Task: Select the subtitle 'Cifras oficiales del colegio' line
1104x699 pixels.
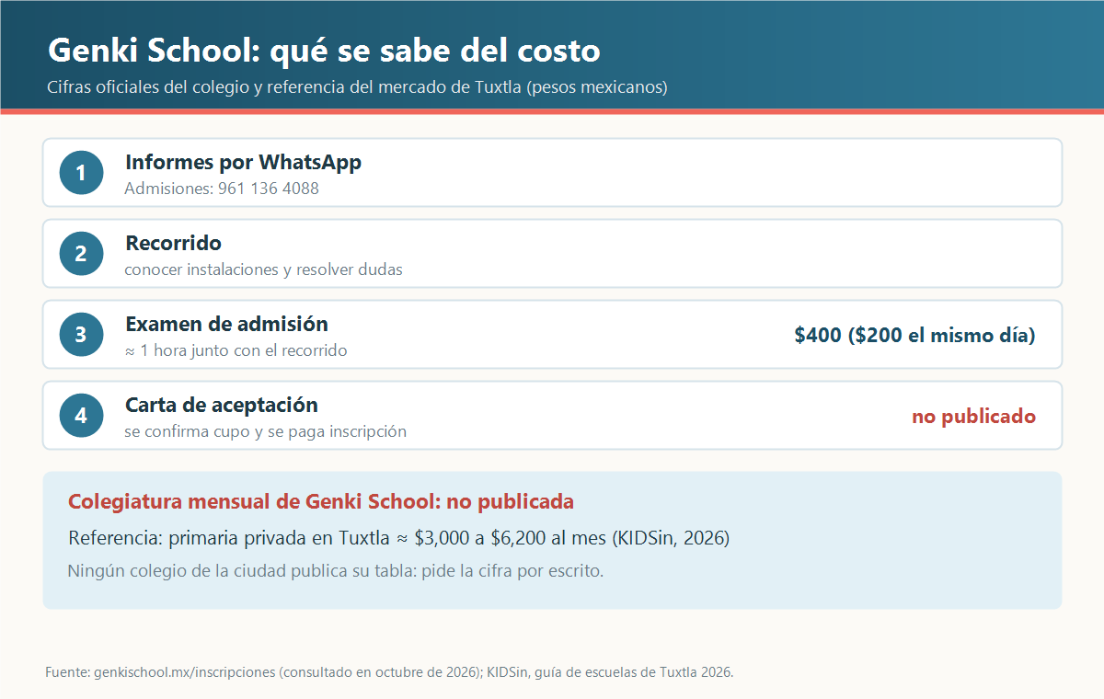Action: 357,87
